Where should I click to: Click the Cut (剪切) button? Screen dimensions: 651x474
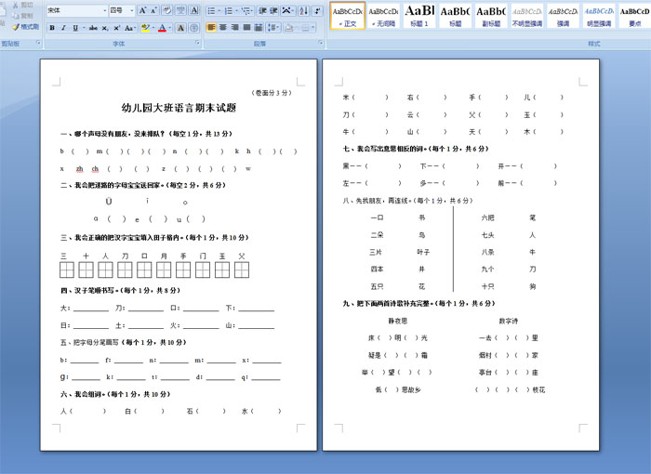coord(22,5)
